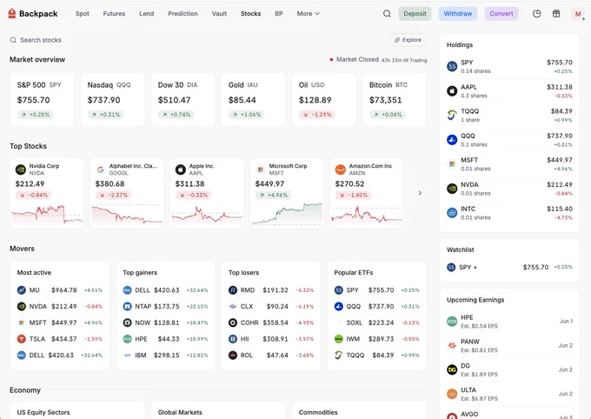Open the Bitcoin BTC overview card

pyautogui.click(x=395, y=100)
